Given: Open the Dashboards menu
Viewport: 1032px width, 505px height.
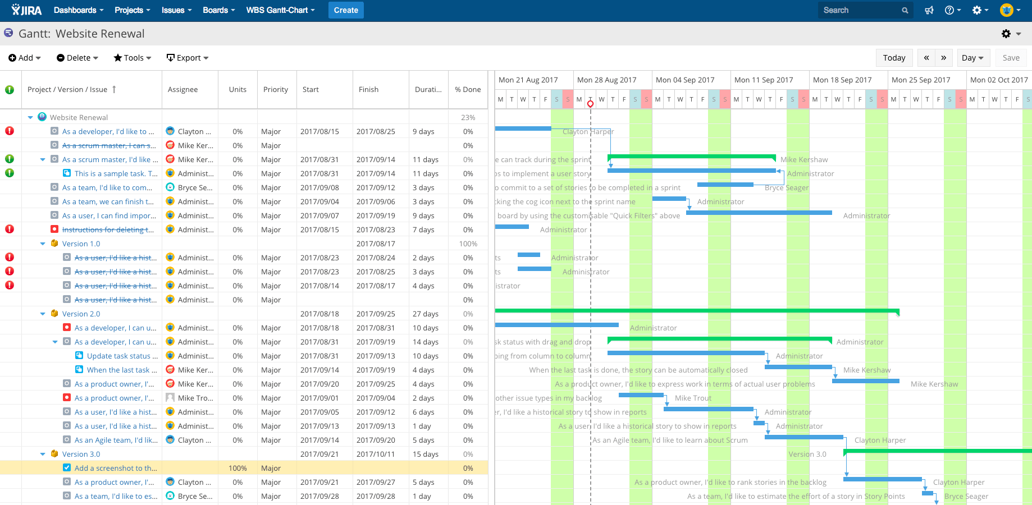Looking at the screenshot, I should [78, 10].
